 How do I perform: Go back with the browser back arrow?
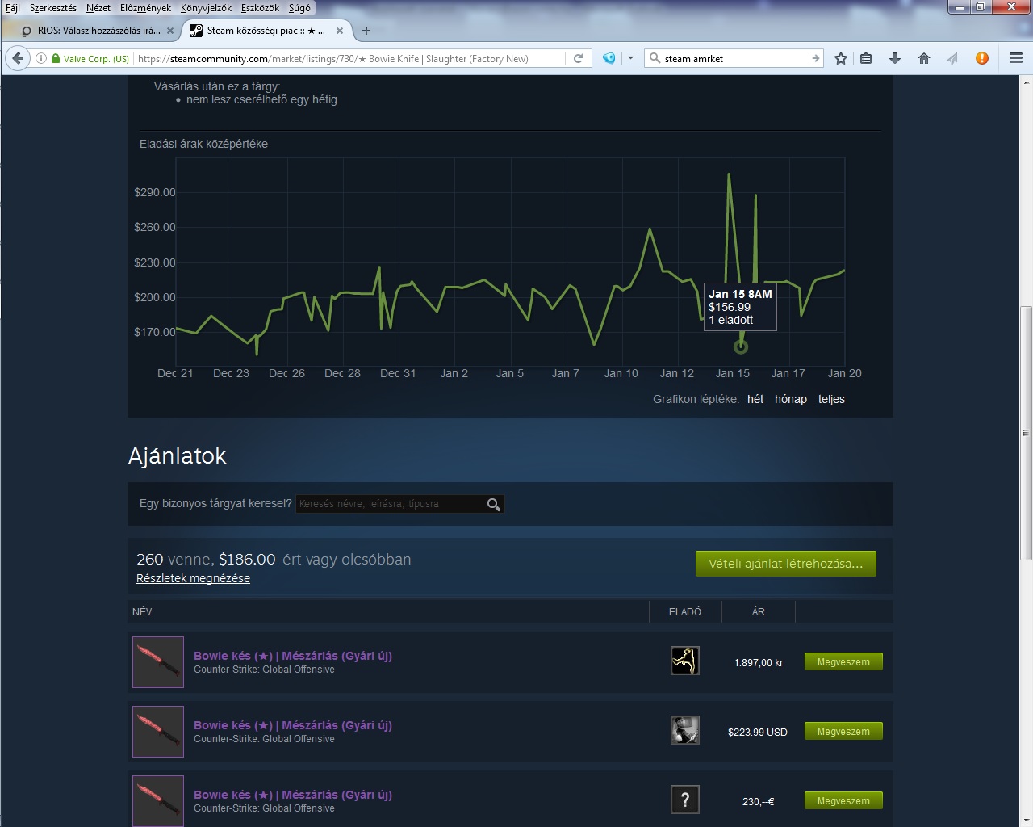18,58
